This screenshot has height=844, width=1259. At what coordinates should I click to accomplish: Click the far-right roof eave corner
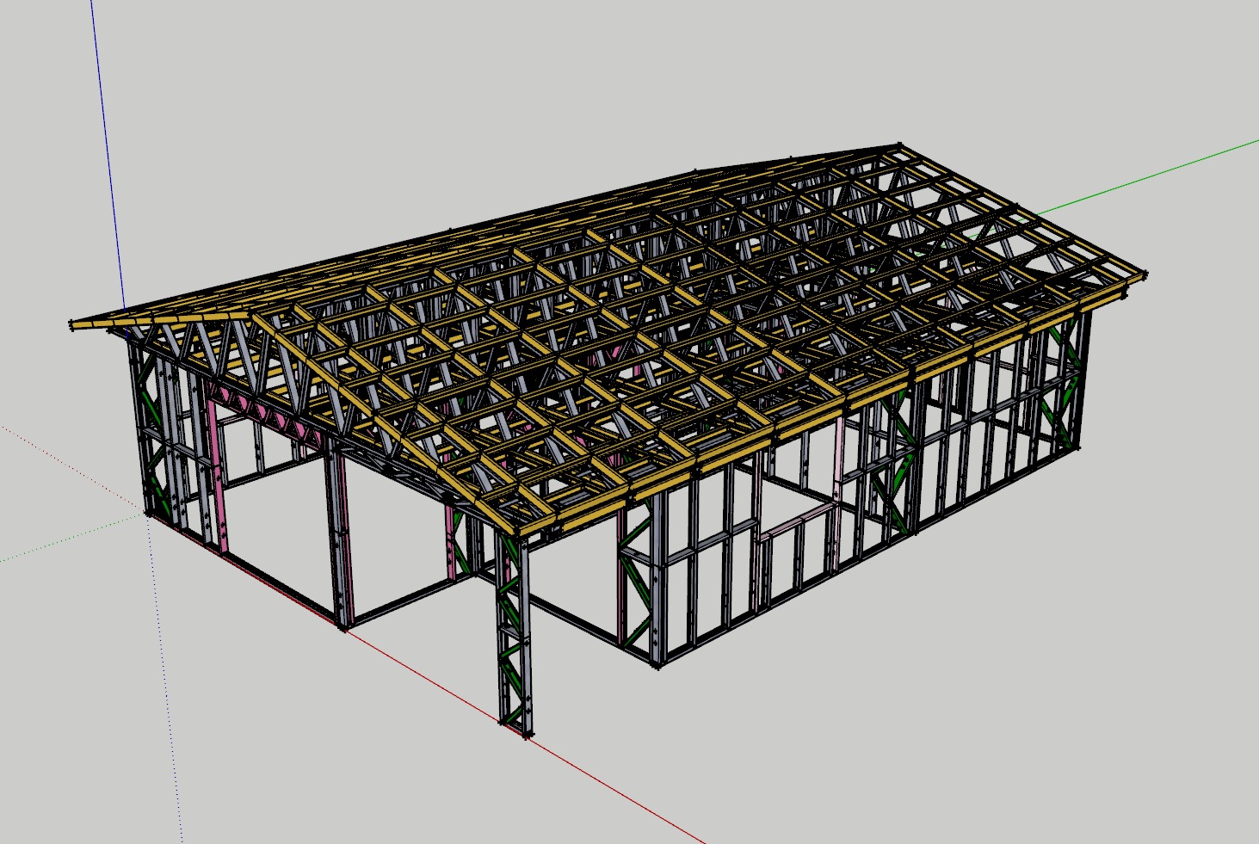click(1143, 275)
